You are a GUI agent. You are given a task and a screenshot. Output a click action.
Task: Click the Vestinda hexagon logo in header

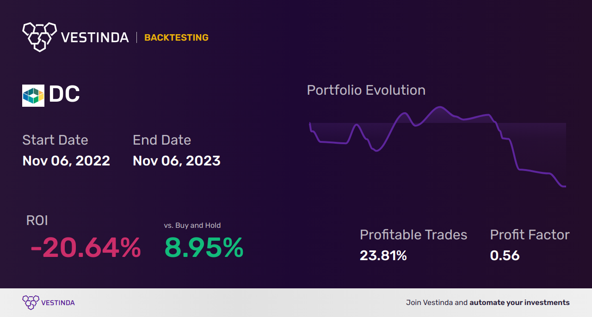click(39, 37)
